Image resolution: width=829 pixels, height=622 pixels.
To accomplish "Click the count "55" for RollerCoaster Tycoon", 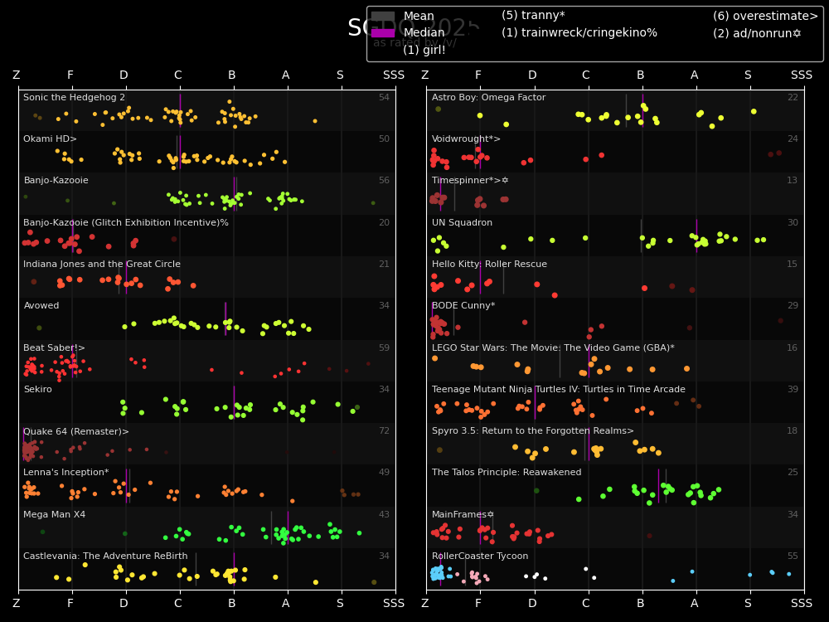I will (793, 556).
